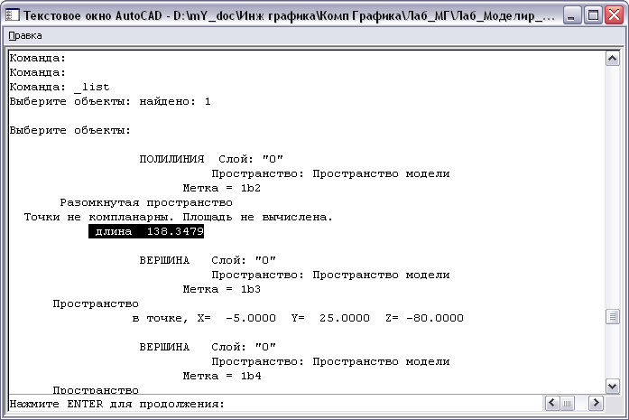This screenshot has width=629, height=420.
Task: Click the command line prompt 'Нажмите ENTER для продолжения'
Action: tap(116, 404)
